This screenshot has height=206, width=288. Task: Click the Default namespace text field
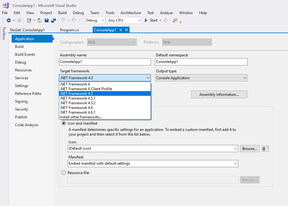coord(201,62)
